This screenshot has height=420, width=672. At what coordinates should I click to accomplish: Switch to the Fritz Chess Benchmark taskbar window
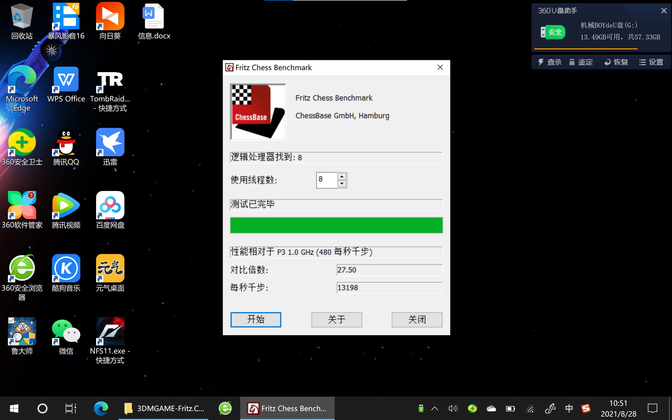(287, 408)
